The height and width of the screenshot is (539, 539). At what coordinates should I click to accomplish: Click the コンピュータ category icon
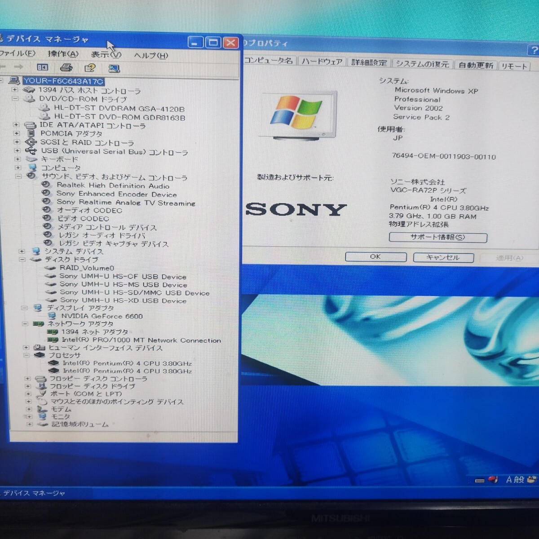32,168
